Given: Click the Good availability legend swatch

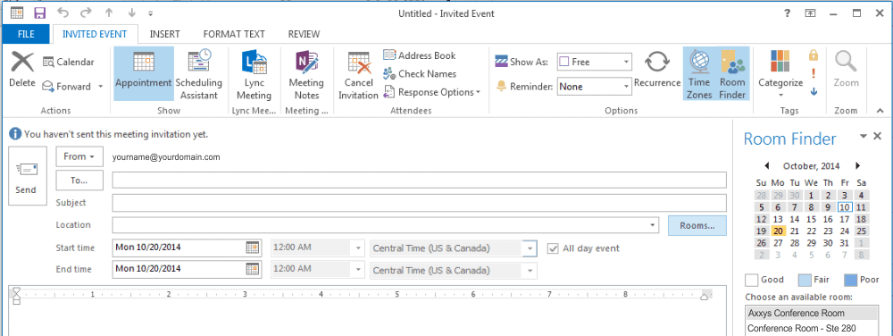Looking at the screenshot, I should point(751,281).
